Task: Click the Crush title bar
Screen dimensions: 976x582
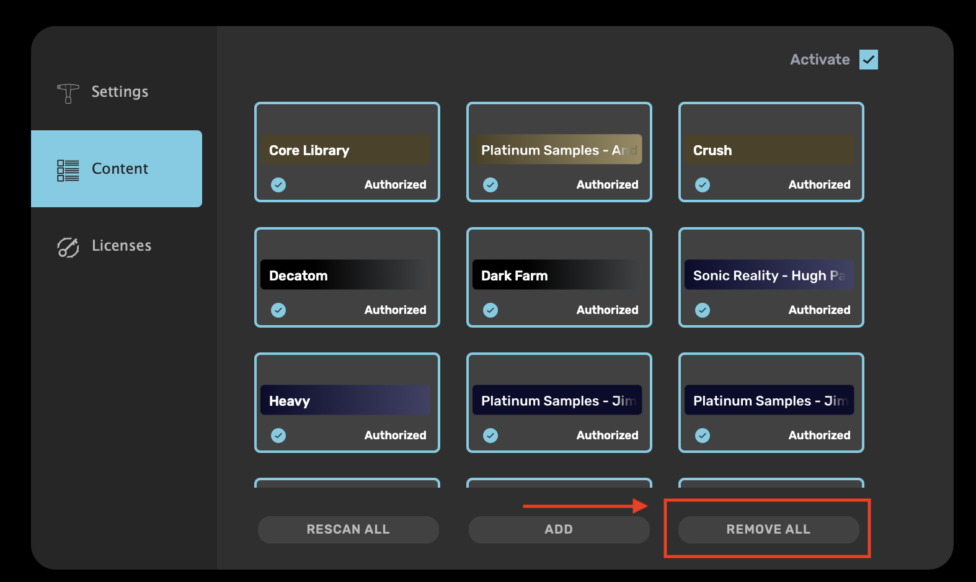Action: tap(770, 150)
